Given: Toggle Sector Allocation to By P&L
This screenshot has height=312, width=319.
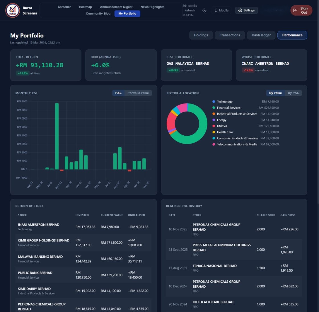Looking at the screenshot, I should [x=293, y=93].
